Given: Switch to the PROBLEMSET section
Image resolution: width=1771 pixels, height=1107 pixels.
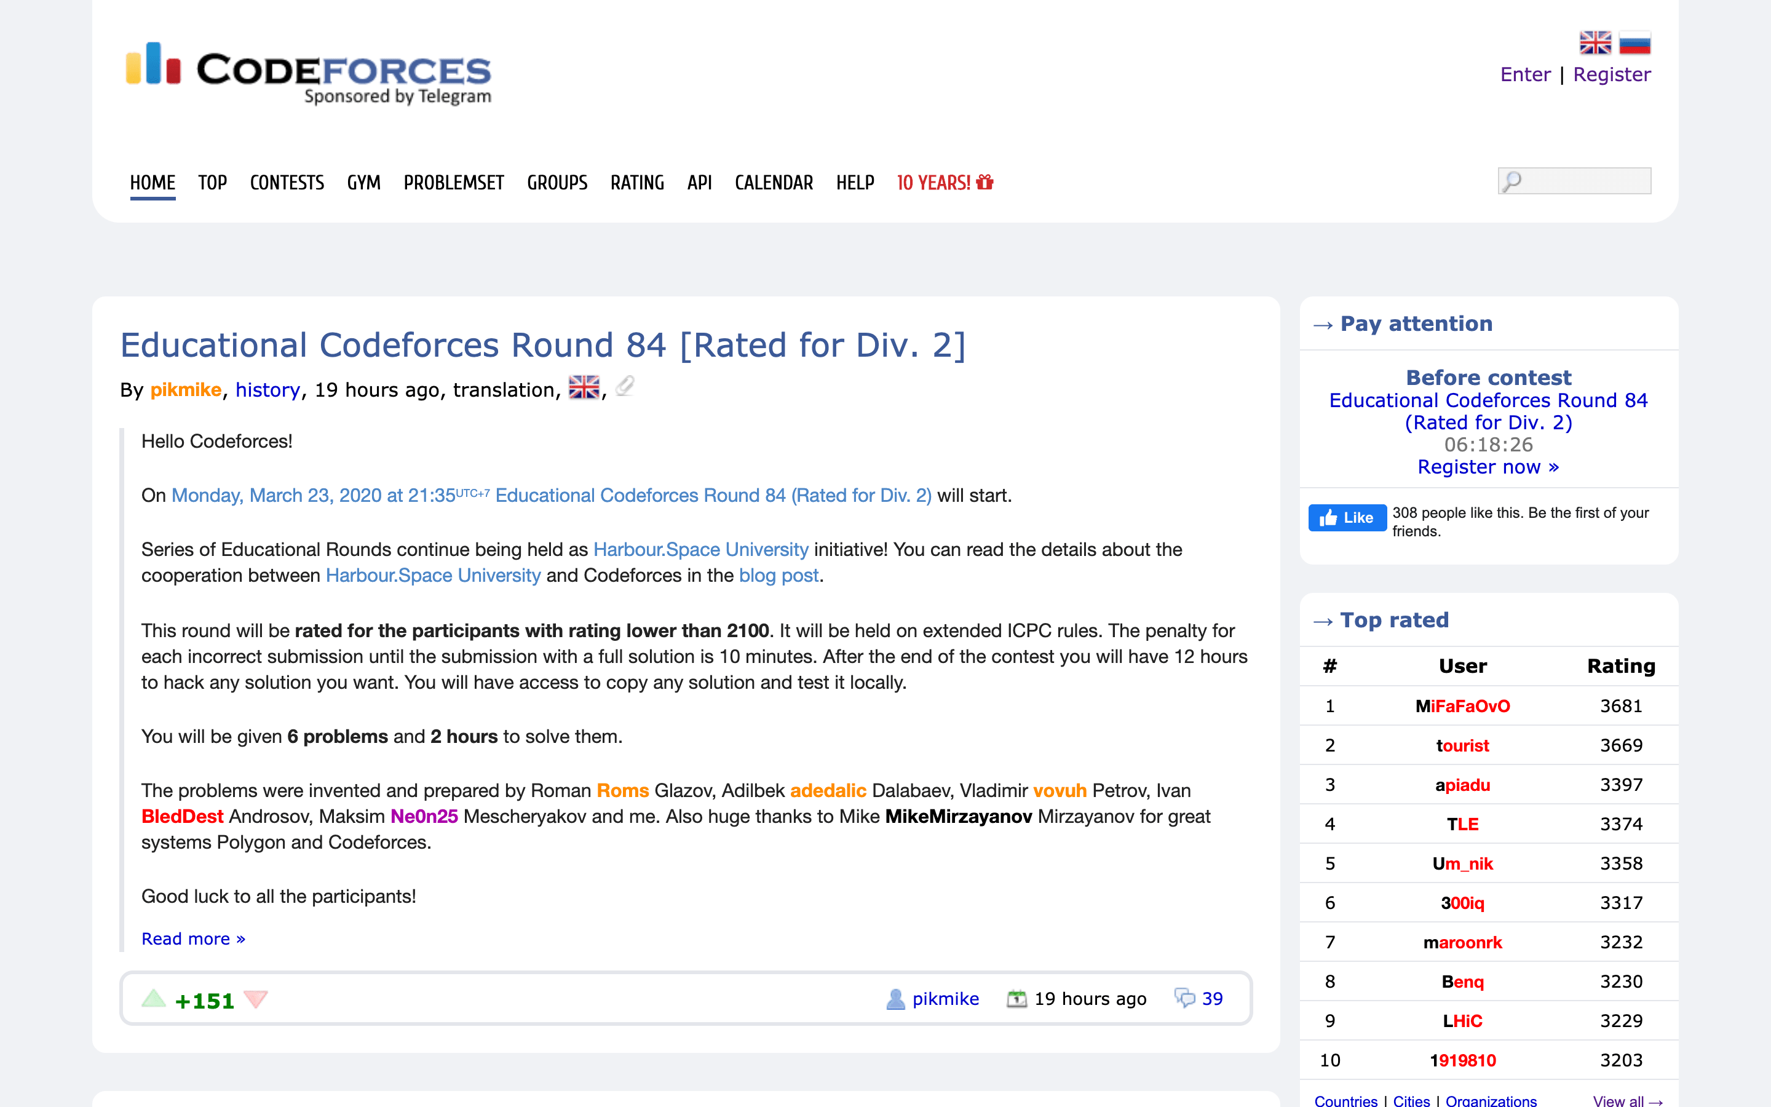Looking at the screenshot, I should [453, 183].
